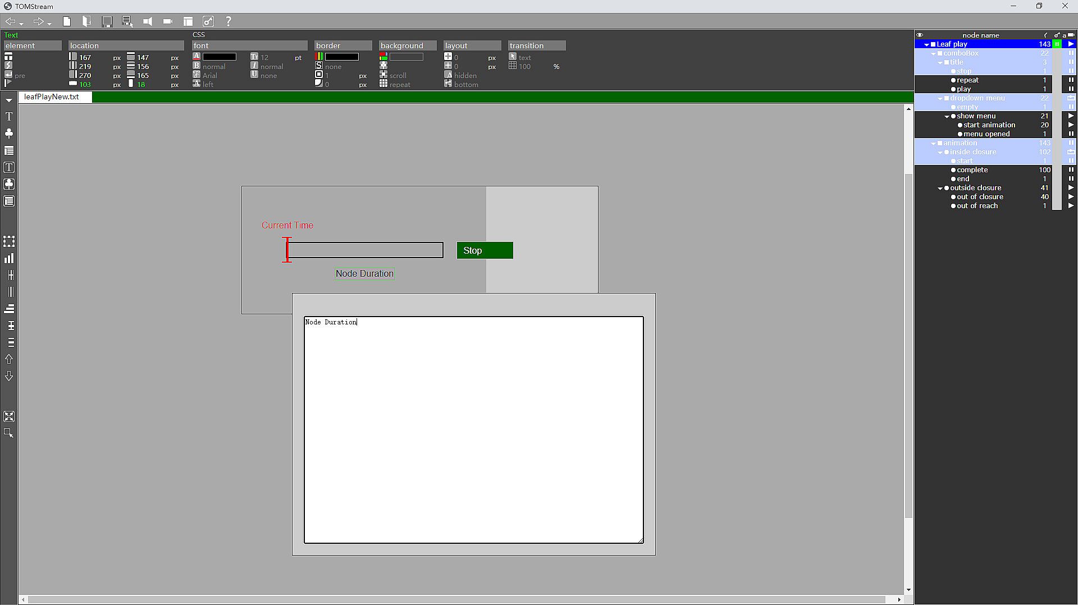Click the new document icon
This screenshot has width=1078, height=605.
(67, 21)
